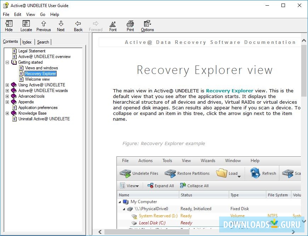Screen dimensions: 308x236
Task: Click the File System column header
Action: point(278,195)
